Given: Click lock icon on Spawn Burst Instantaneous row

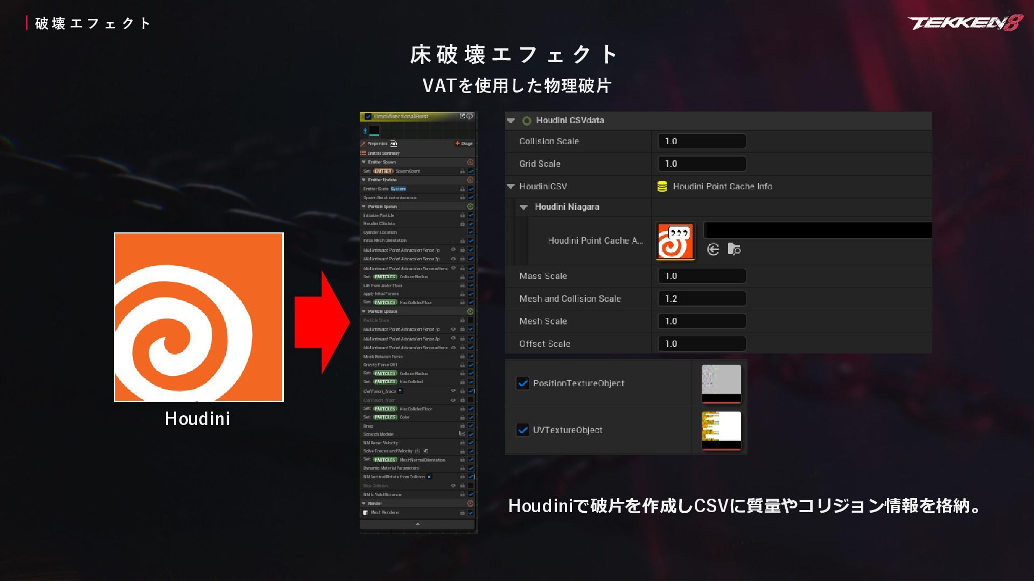Looking at the screenshot, I should [462, 197].
